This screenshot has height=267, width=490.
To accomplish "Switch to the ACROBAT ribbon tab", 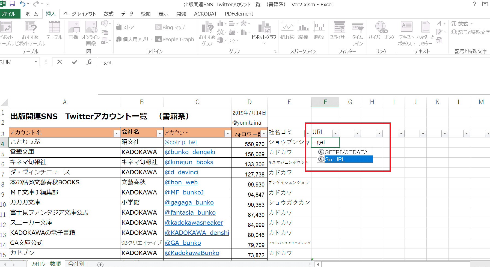I will coord(205,14).
